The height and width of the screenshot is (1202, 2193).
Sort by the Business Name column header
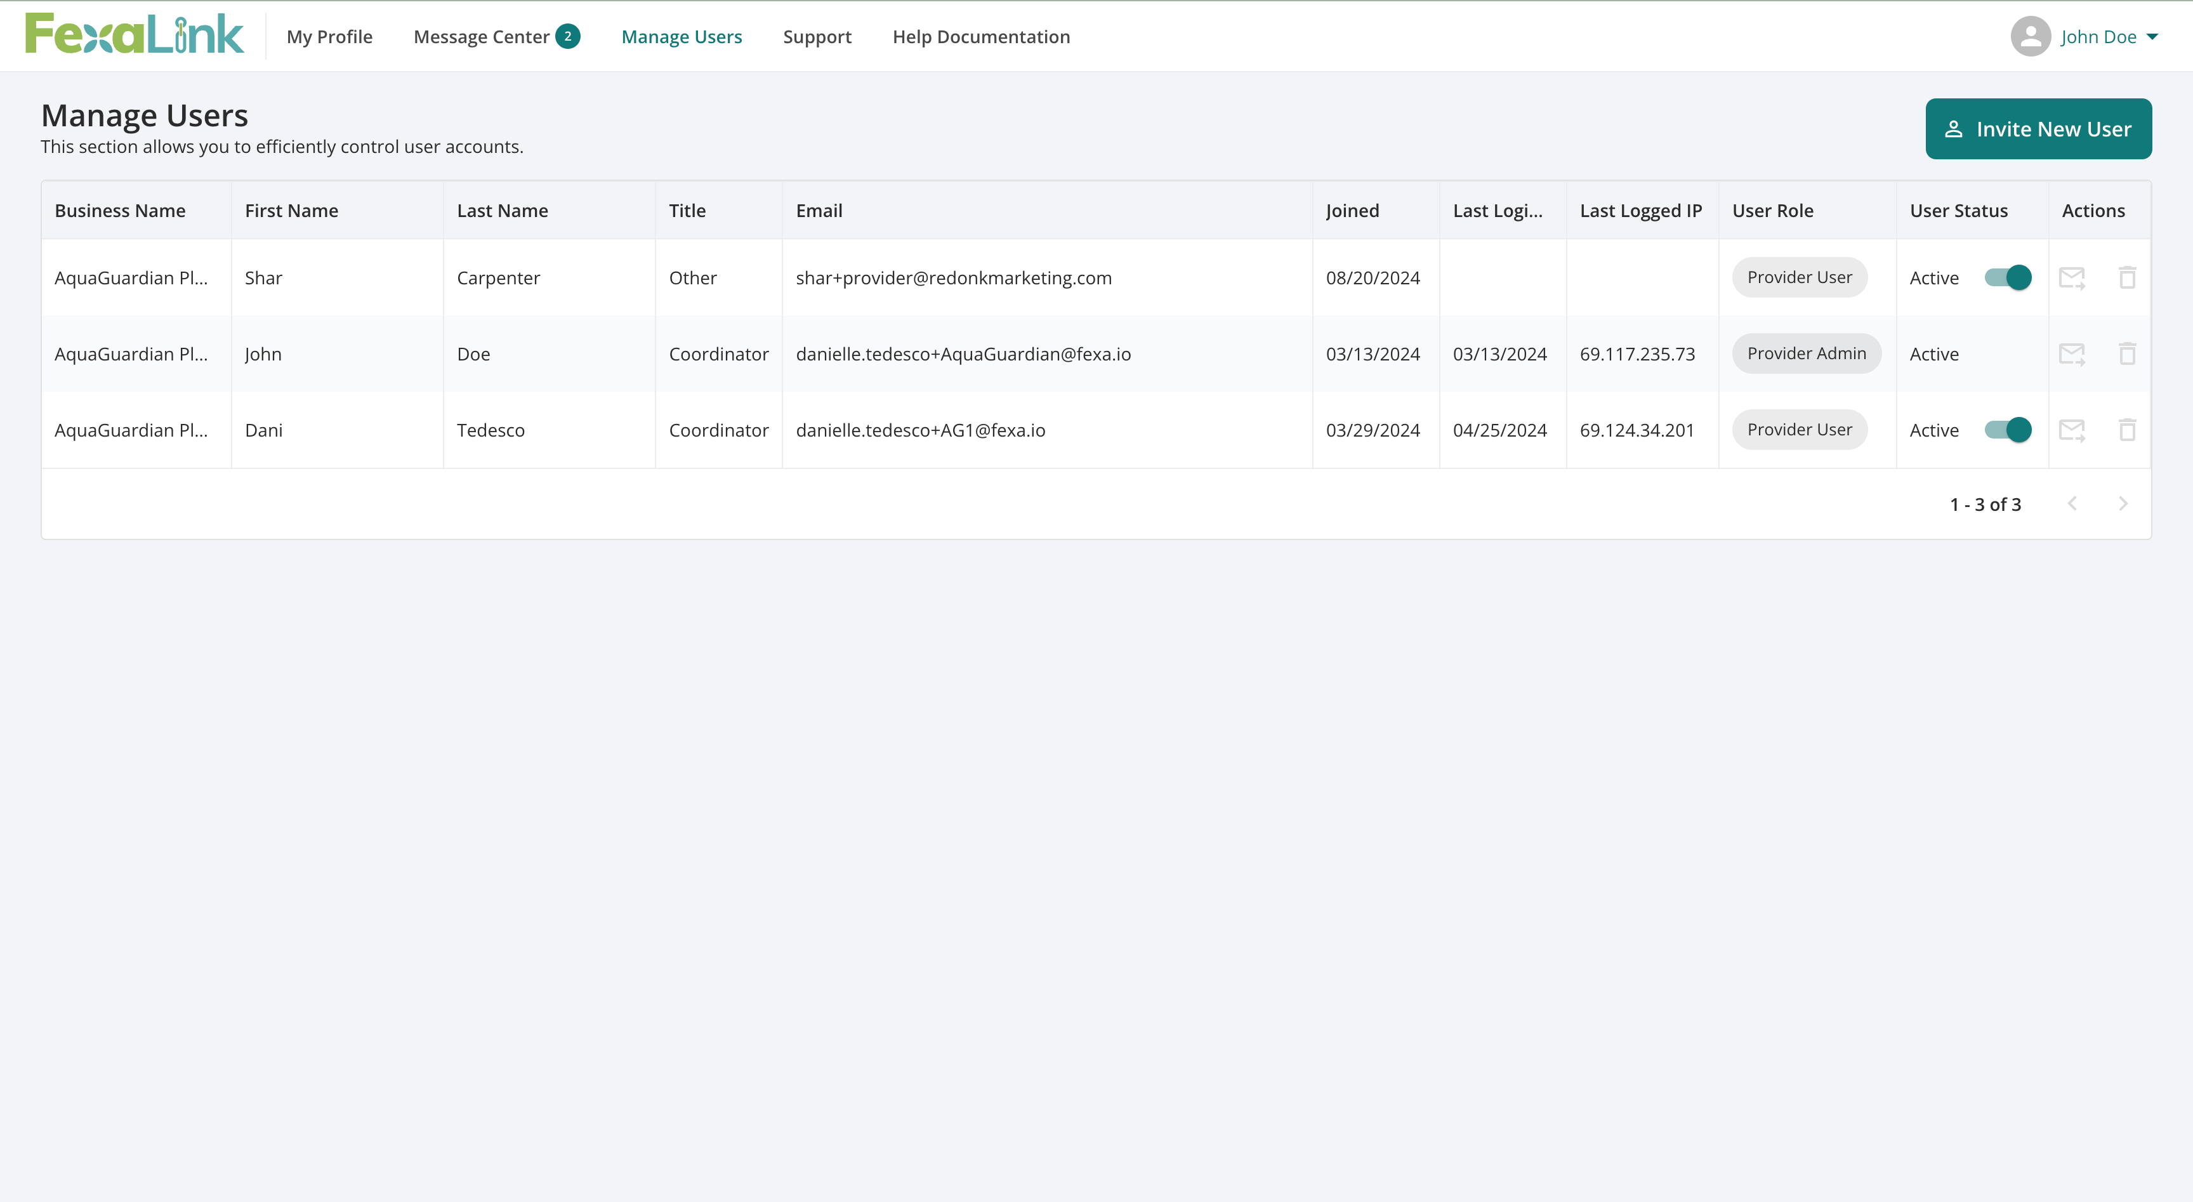click(x=119, y=210)
